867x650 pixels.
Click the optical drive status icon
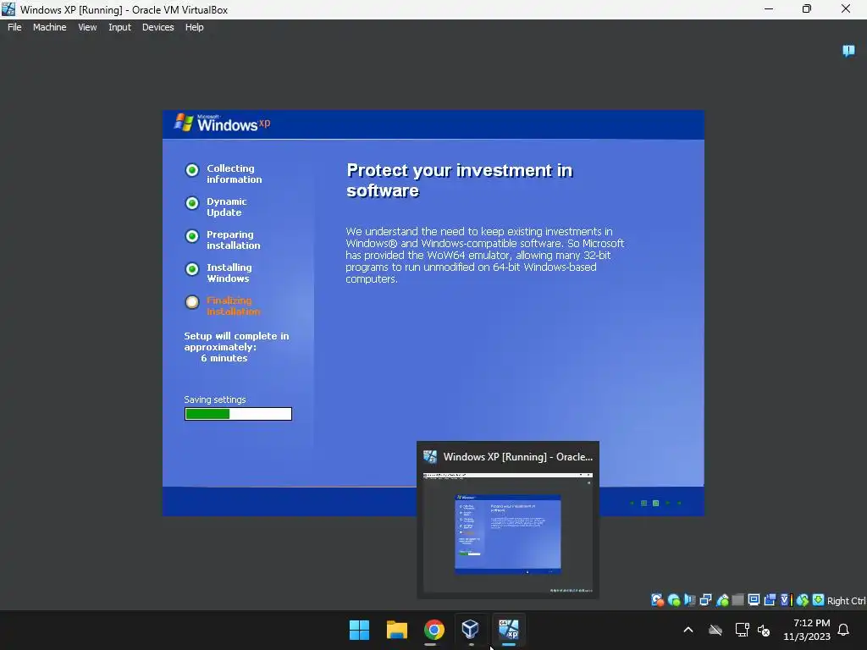(673, 600)
